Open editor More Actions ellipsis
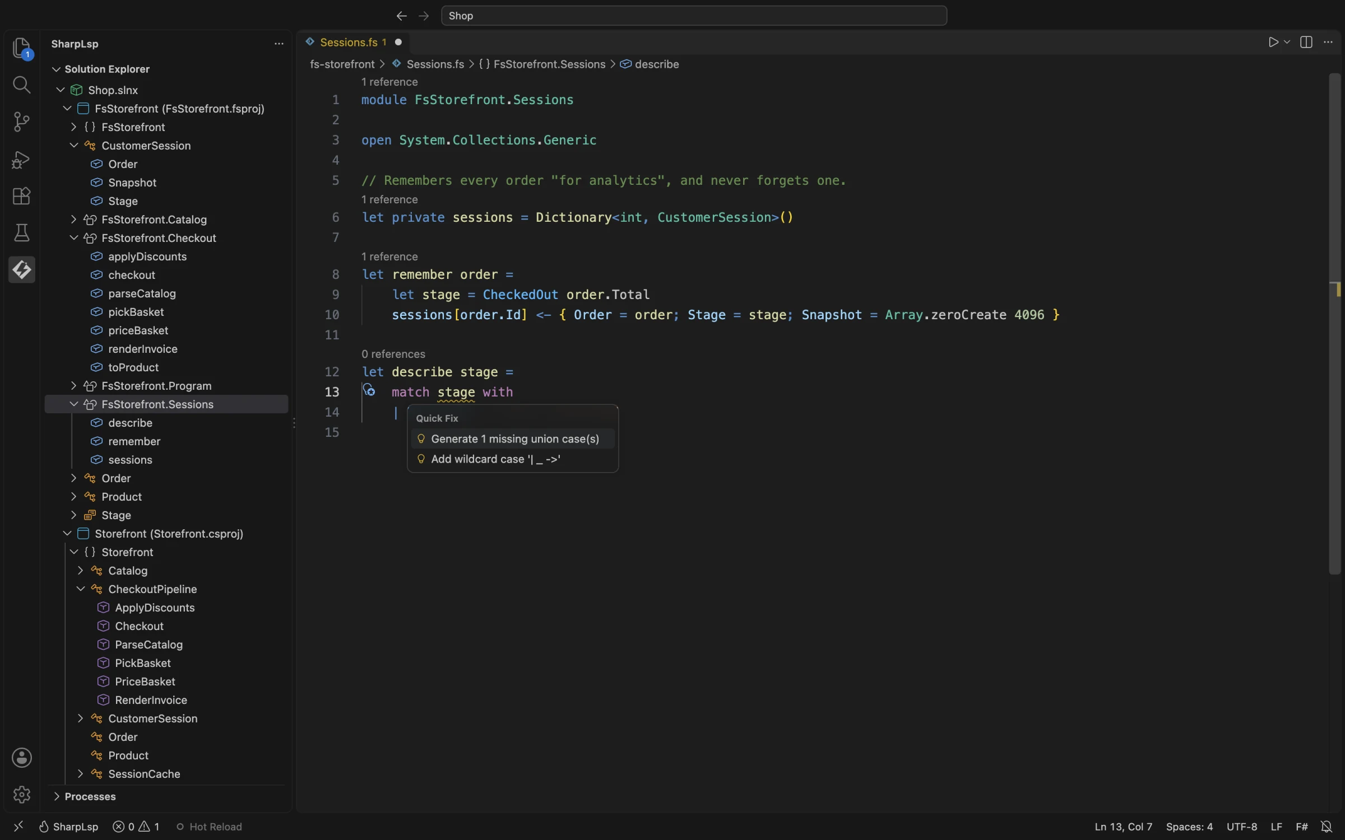This screenshot has height=840, width=1345. click(1328, 43)
